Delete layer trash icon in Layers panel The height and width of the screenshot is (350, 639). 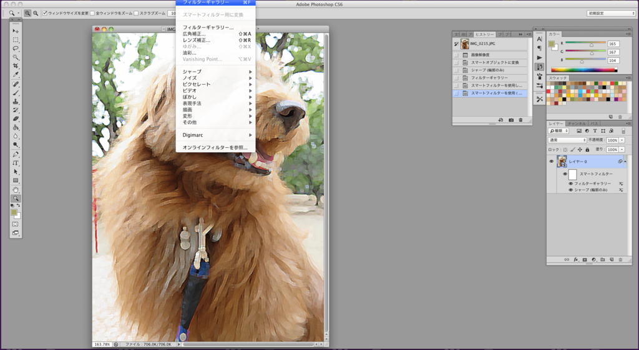coord(621,260)
